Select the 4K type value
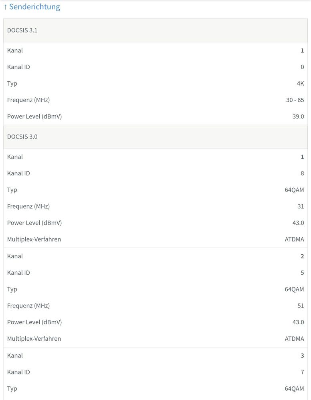311x400 pixels. (x=300, y=83)
